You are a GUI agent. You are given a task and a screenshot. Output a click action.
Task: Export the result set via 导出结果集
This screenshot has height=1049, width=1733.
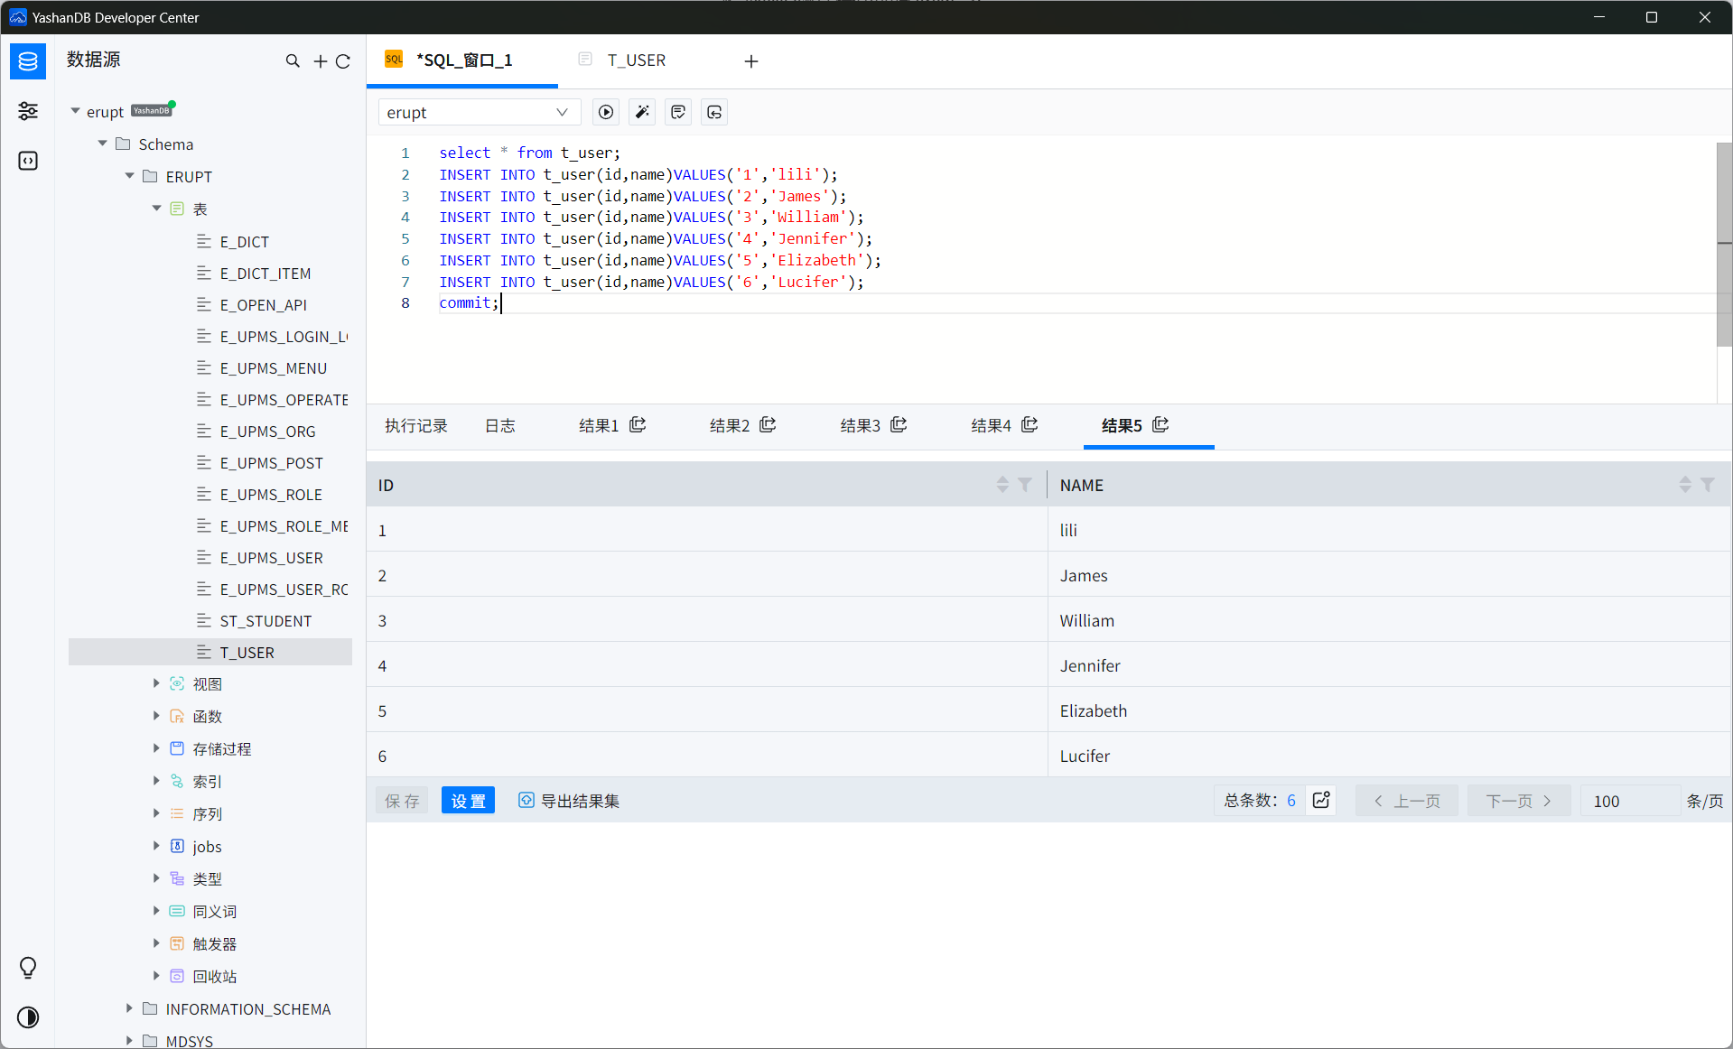568,800
